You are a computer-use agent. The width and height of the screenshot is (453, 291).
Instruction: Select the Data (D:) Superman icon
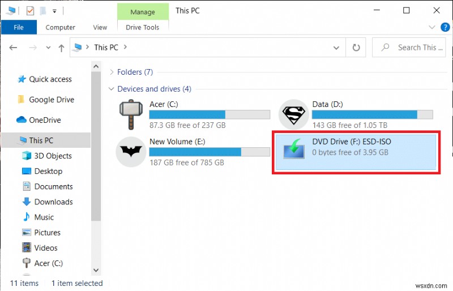click(x=293, y=114)
